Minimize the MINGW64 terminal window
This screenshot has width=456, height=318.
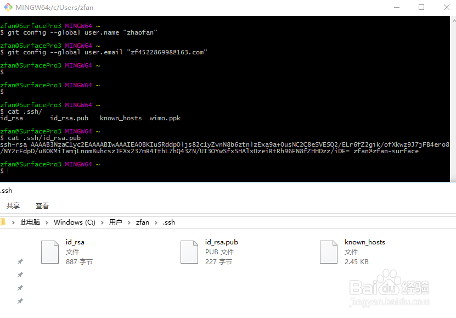[397, 7]
